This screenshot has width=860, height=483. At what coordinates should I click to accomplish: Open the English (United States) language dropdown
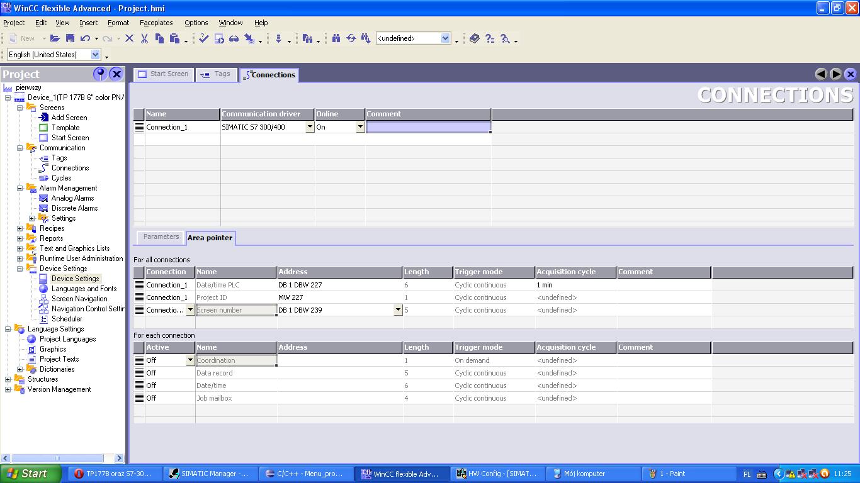pyautogui.click(x=96, y=55)
